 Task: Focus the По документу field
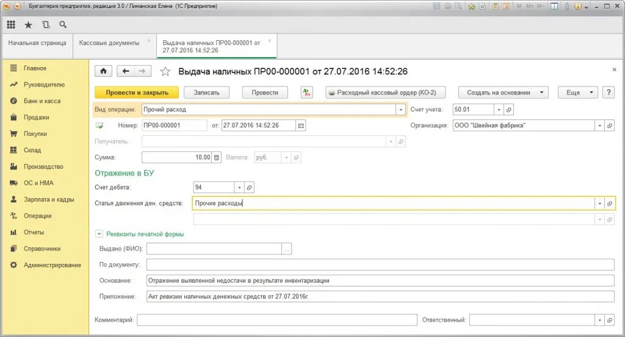point(380,264)
